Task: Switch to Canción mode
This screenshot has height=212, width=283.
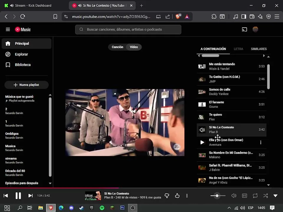Action: pyautogui.click(x=118, y=47)
